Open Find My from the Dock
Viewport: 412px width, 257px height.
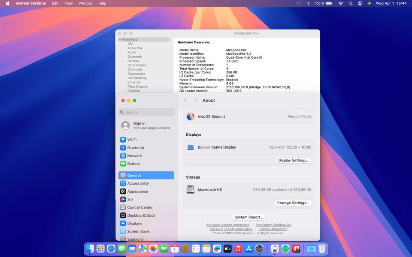pos(285,248)
